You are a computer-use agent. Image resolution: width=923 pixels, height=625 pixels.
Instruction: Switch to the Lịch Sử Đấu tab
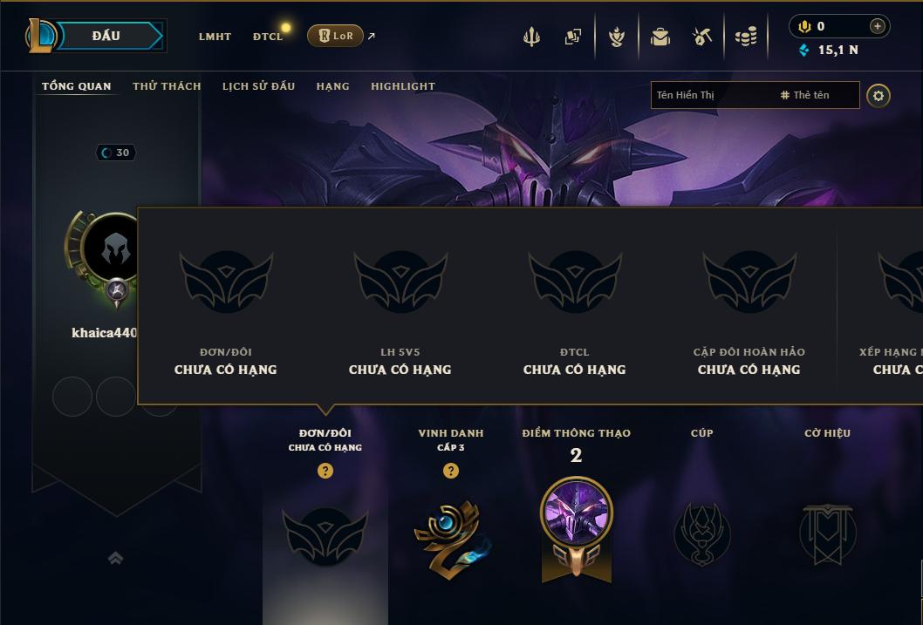pos(258,86)
